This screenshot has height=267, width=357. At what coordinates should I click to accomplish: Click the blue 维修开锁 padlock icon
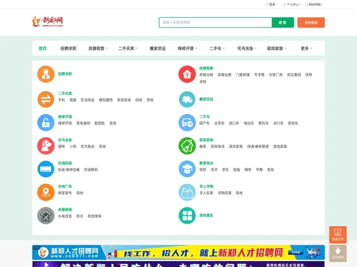(46, 123)
